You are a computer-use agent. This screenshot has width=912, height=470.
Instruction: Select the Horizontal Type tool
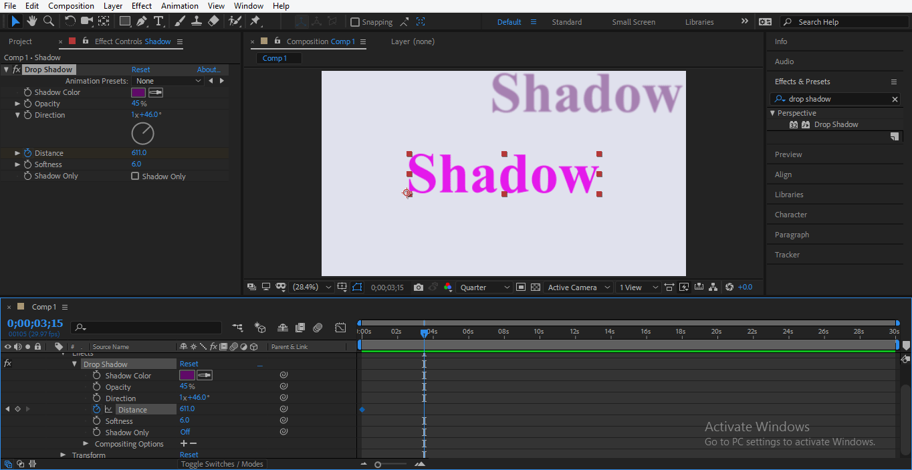(158, 21)
